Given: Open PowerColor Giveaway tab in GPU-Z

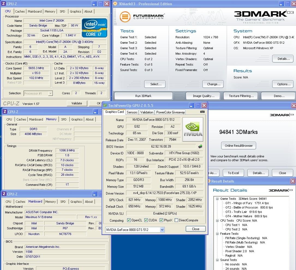Looking at the screenshot, I should pyautogui.click(x=171, y=112).
